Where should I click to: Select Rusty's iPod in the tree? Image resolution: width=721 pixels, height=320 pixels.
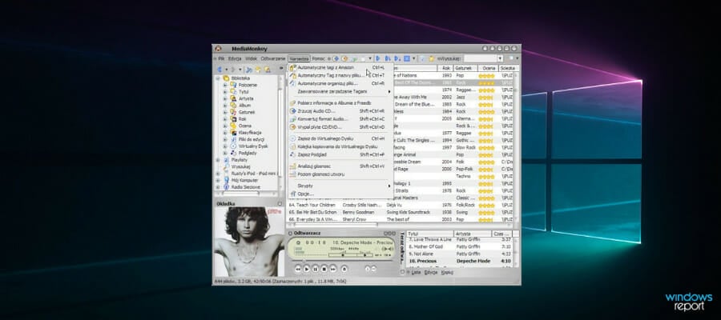tap(253, 174)
